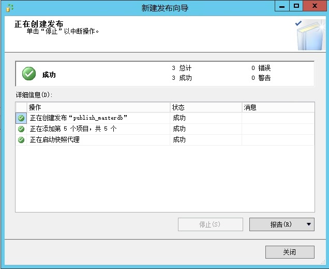This screenshot has width=329, height=269.
Task: Click the greyed-out 停止(S) button
Action: (x=210, y=224)
